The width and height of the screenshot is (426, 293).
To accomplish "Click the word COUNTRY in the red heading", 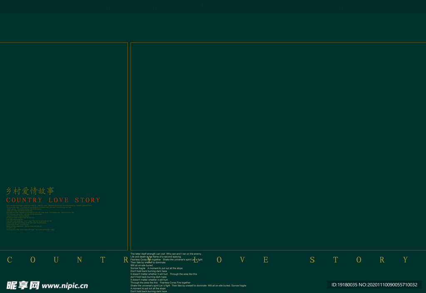I will coord(24,200).
